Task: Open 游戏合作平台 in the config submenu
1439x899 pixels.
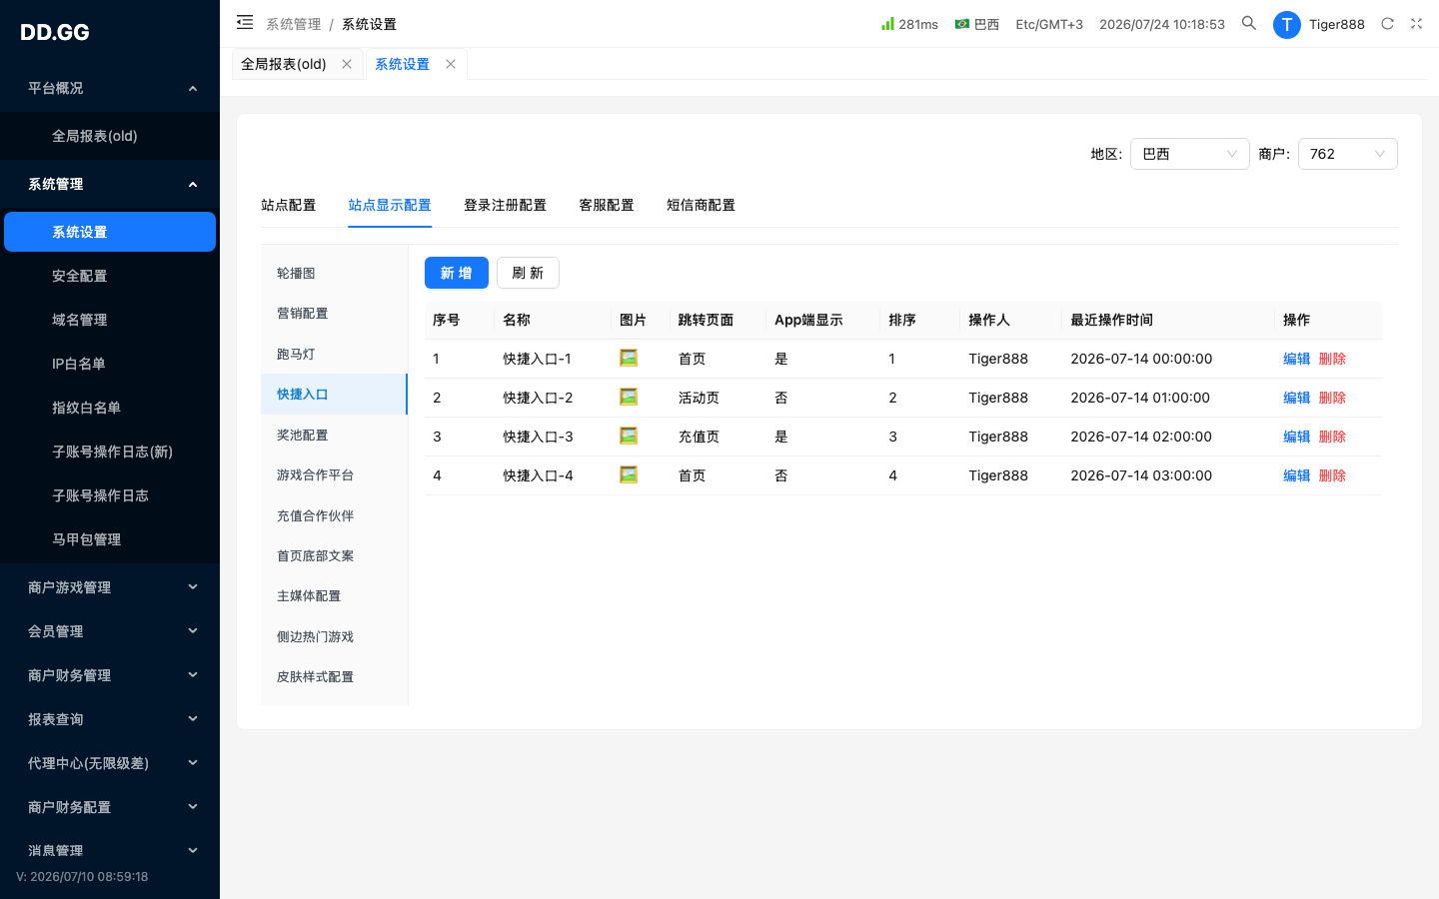Action: click(334, 474)
